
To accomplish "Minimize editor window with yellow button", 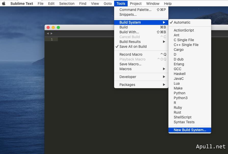I will (x=53, y=27).
